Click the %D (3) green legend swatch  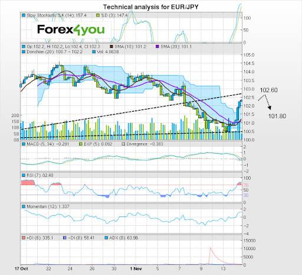pos(98,15)
